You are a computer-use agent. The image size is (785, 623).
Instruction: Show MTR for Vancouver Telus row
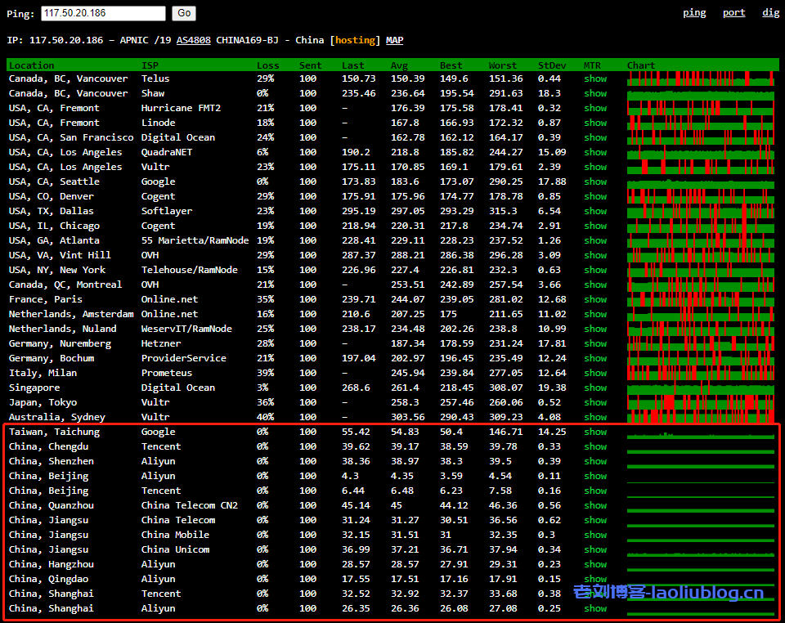pyautogui.click(x=595, y=78)
